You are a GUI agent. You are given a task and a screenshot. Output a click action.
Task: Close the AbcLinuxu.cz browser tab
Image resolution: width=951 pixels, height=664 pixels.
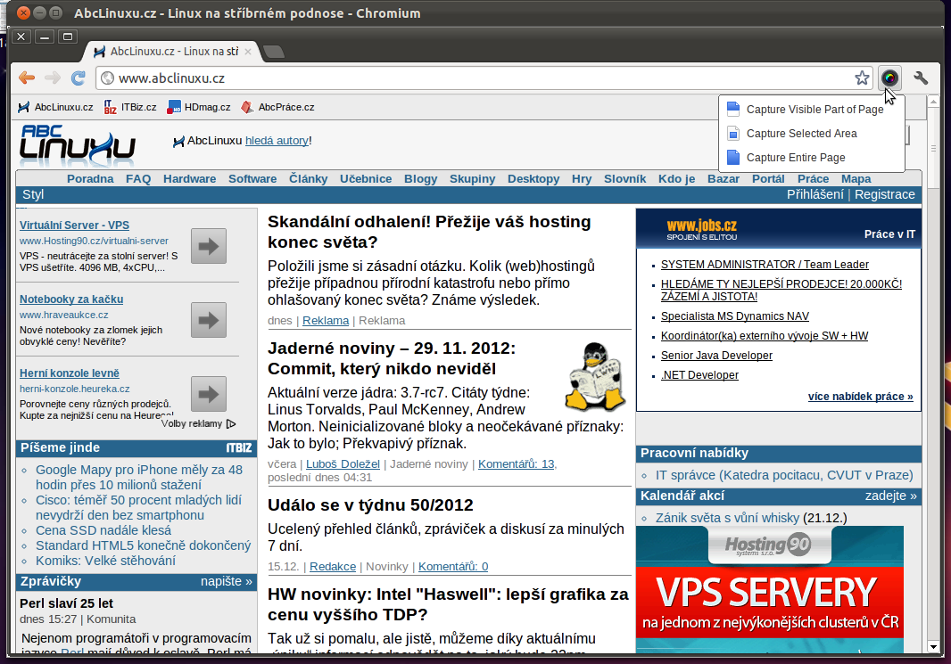[247, 52]
